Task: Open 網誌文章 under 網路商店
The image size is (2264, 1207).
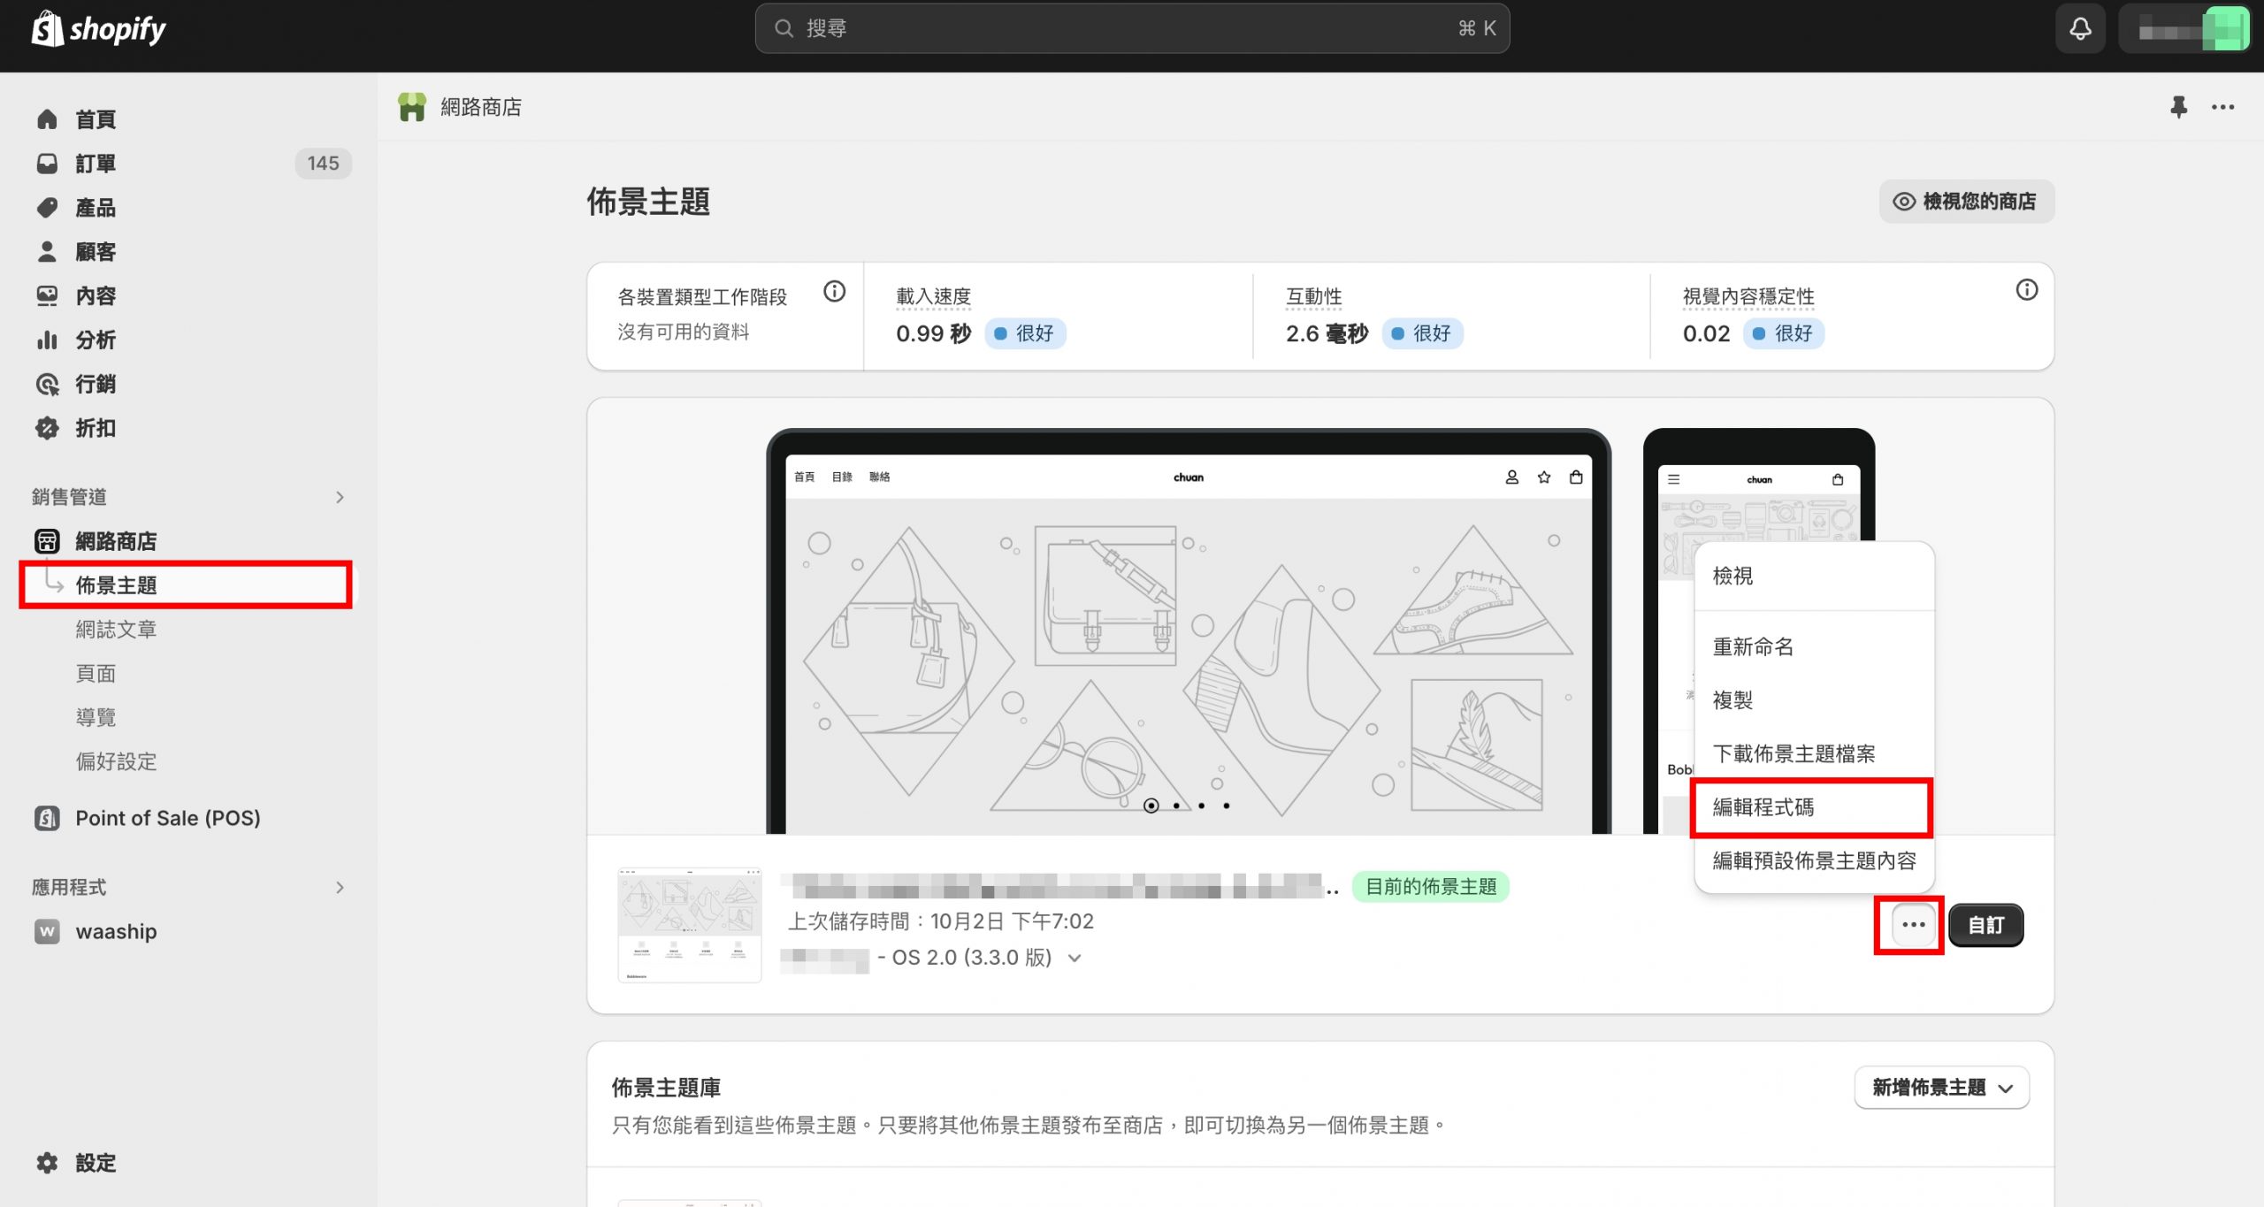Action: click(x=116, y=630)
